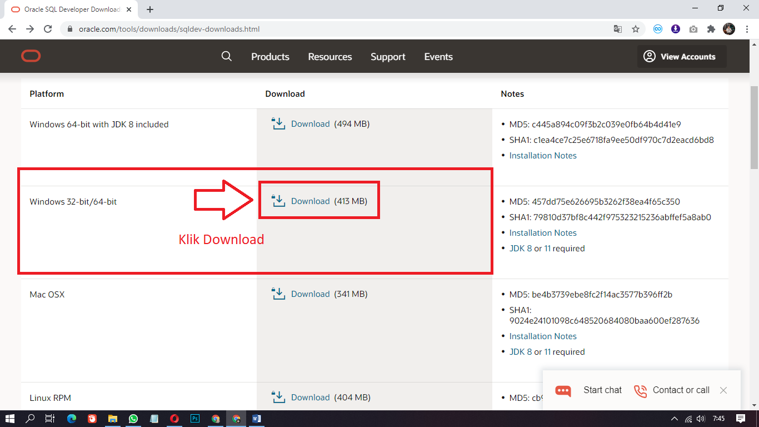This screenshot has width=759, height=427.
Task: Click the page's vertical scrollbar thumb
Action: [754, 128]
